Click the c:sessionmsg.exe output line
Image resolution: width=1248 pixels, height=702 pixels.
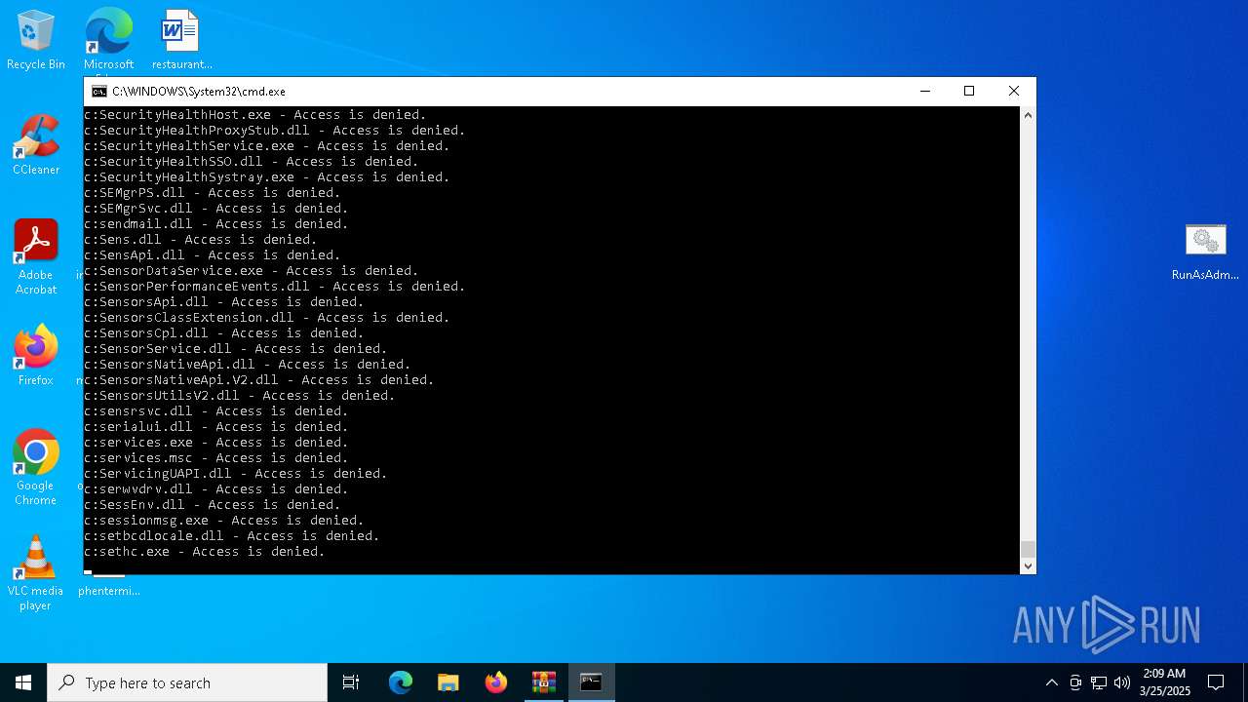(224, 521)
